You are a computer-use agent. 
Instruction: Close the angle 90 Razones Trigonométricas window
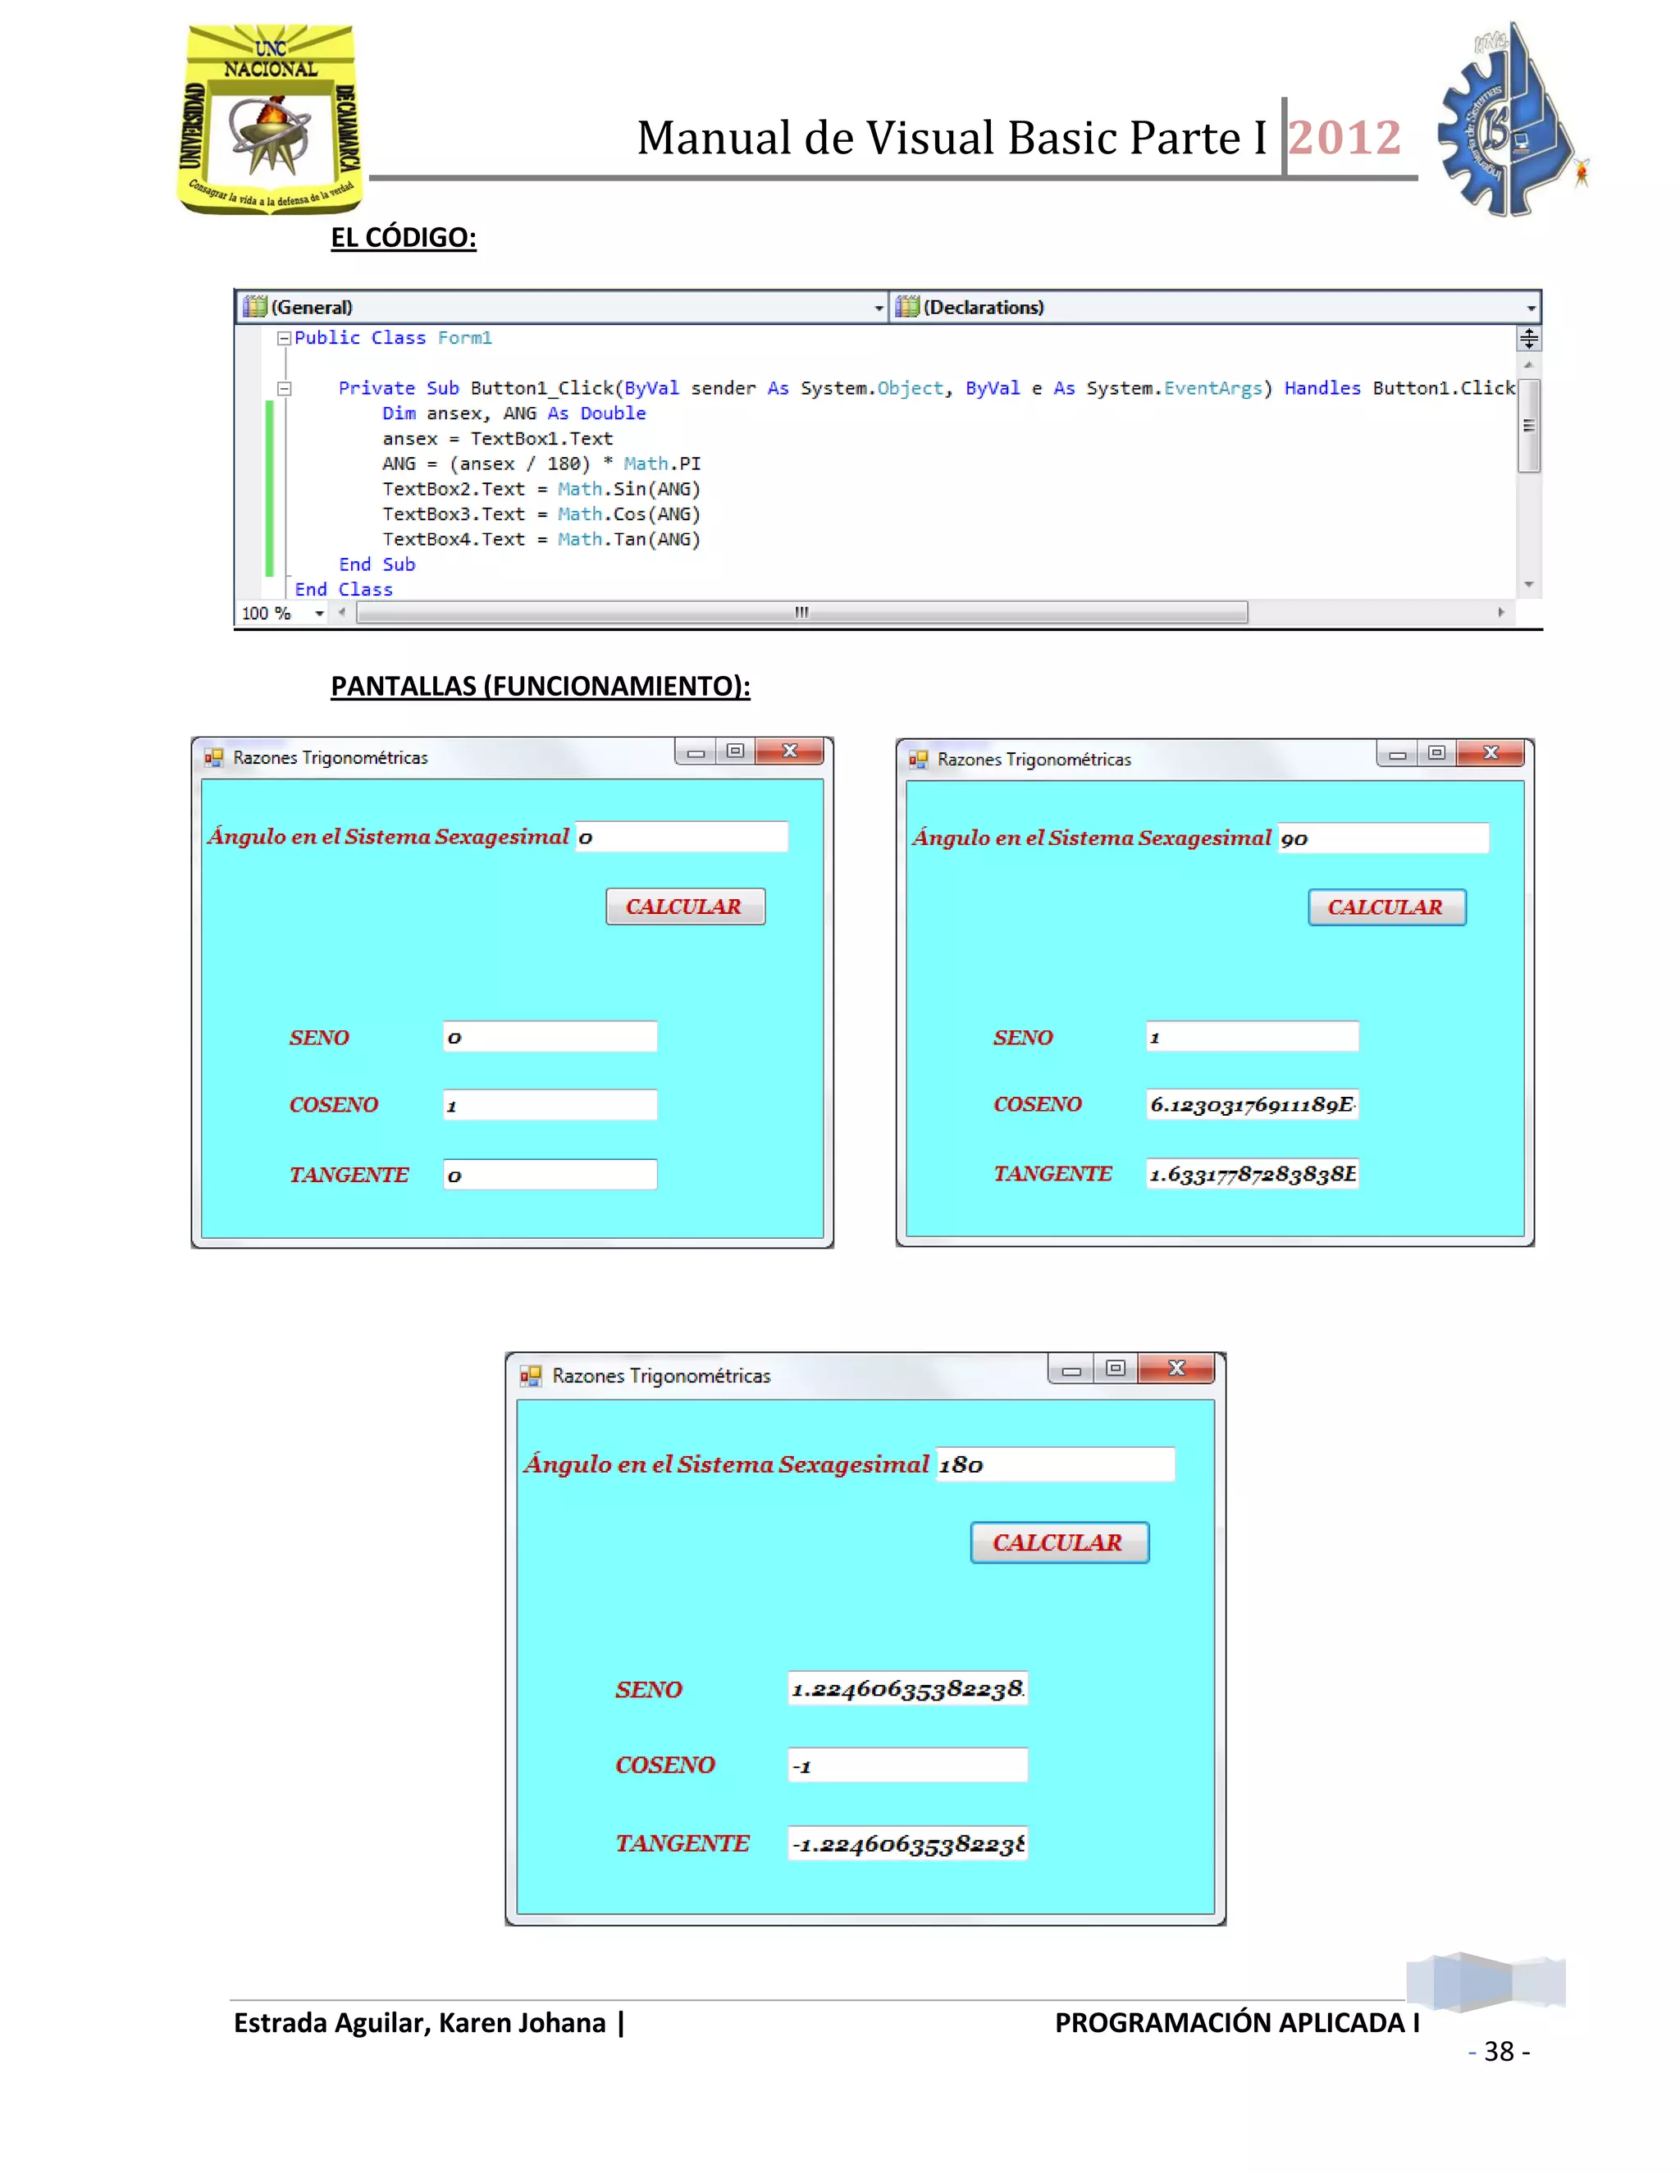click(1491, 754)
